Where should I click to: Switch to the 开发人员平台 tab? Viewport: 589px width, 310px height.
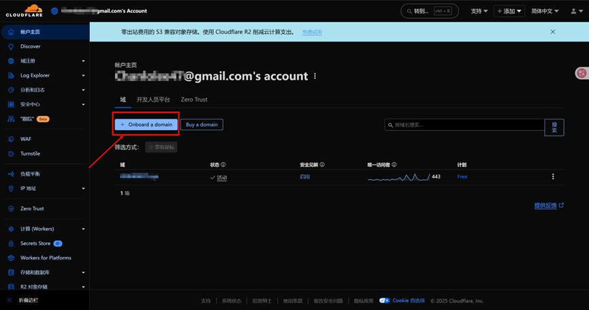tap(153, 99)
